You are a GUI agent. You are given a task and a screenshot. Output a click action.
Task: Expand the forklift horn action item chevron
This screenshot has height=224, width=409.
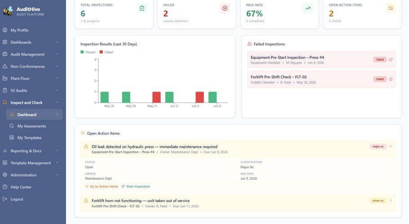click(x=391, y=201)
